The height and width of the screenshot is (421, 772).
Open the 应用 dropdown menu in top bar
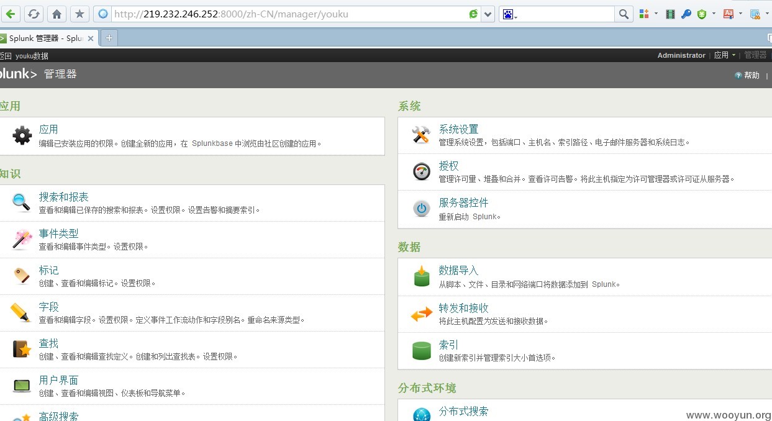(724, 55)
